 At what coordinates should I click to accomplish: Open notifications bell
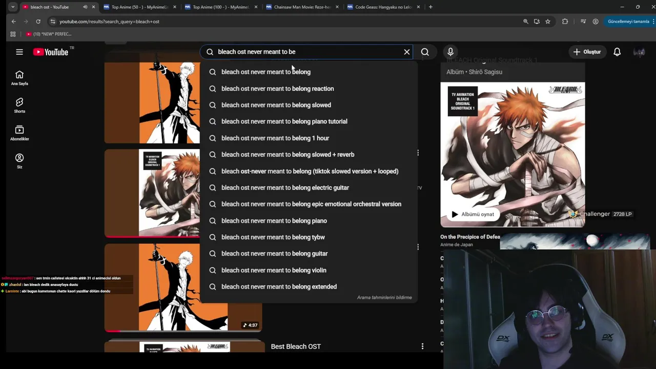pyautogui.click(x=617, y=52)
